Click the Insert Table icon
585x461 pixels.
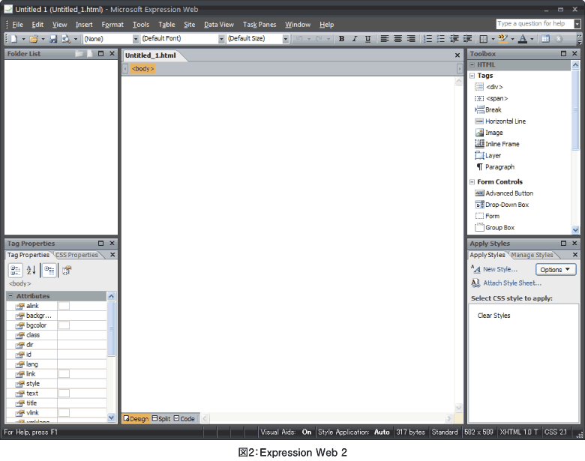coord(545,38)
